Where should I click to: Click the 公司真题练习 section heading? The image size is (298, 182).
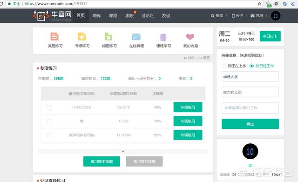pos(53,180)
